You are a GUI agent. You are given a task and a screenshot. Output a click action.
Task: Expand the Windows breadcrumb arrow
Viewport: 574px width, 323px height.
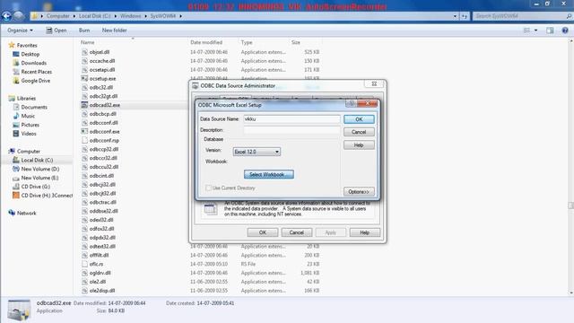tap(145, 16)
